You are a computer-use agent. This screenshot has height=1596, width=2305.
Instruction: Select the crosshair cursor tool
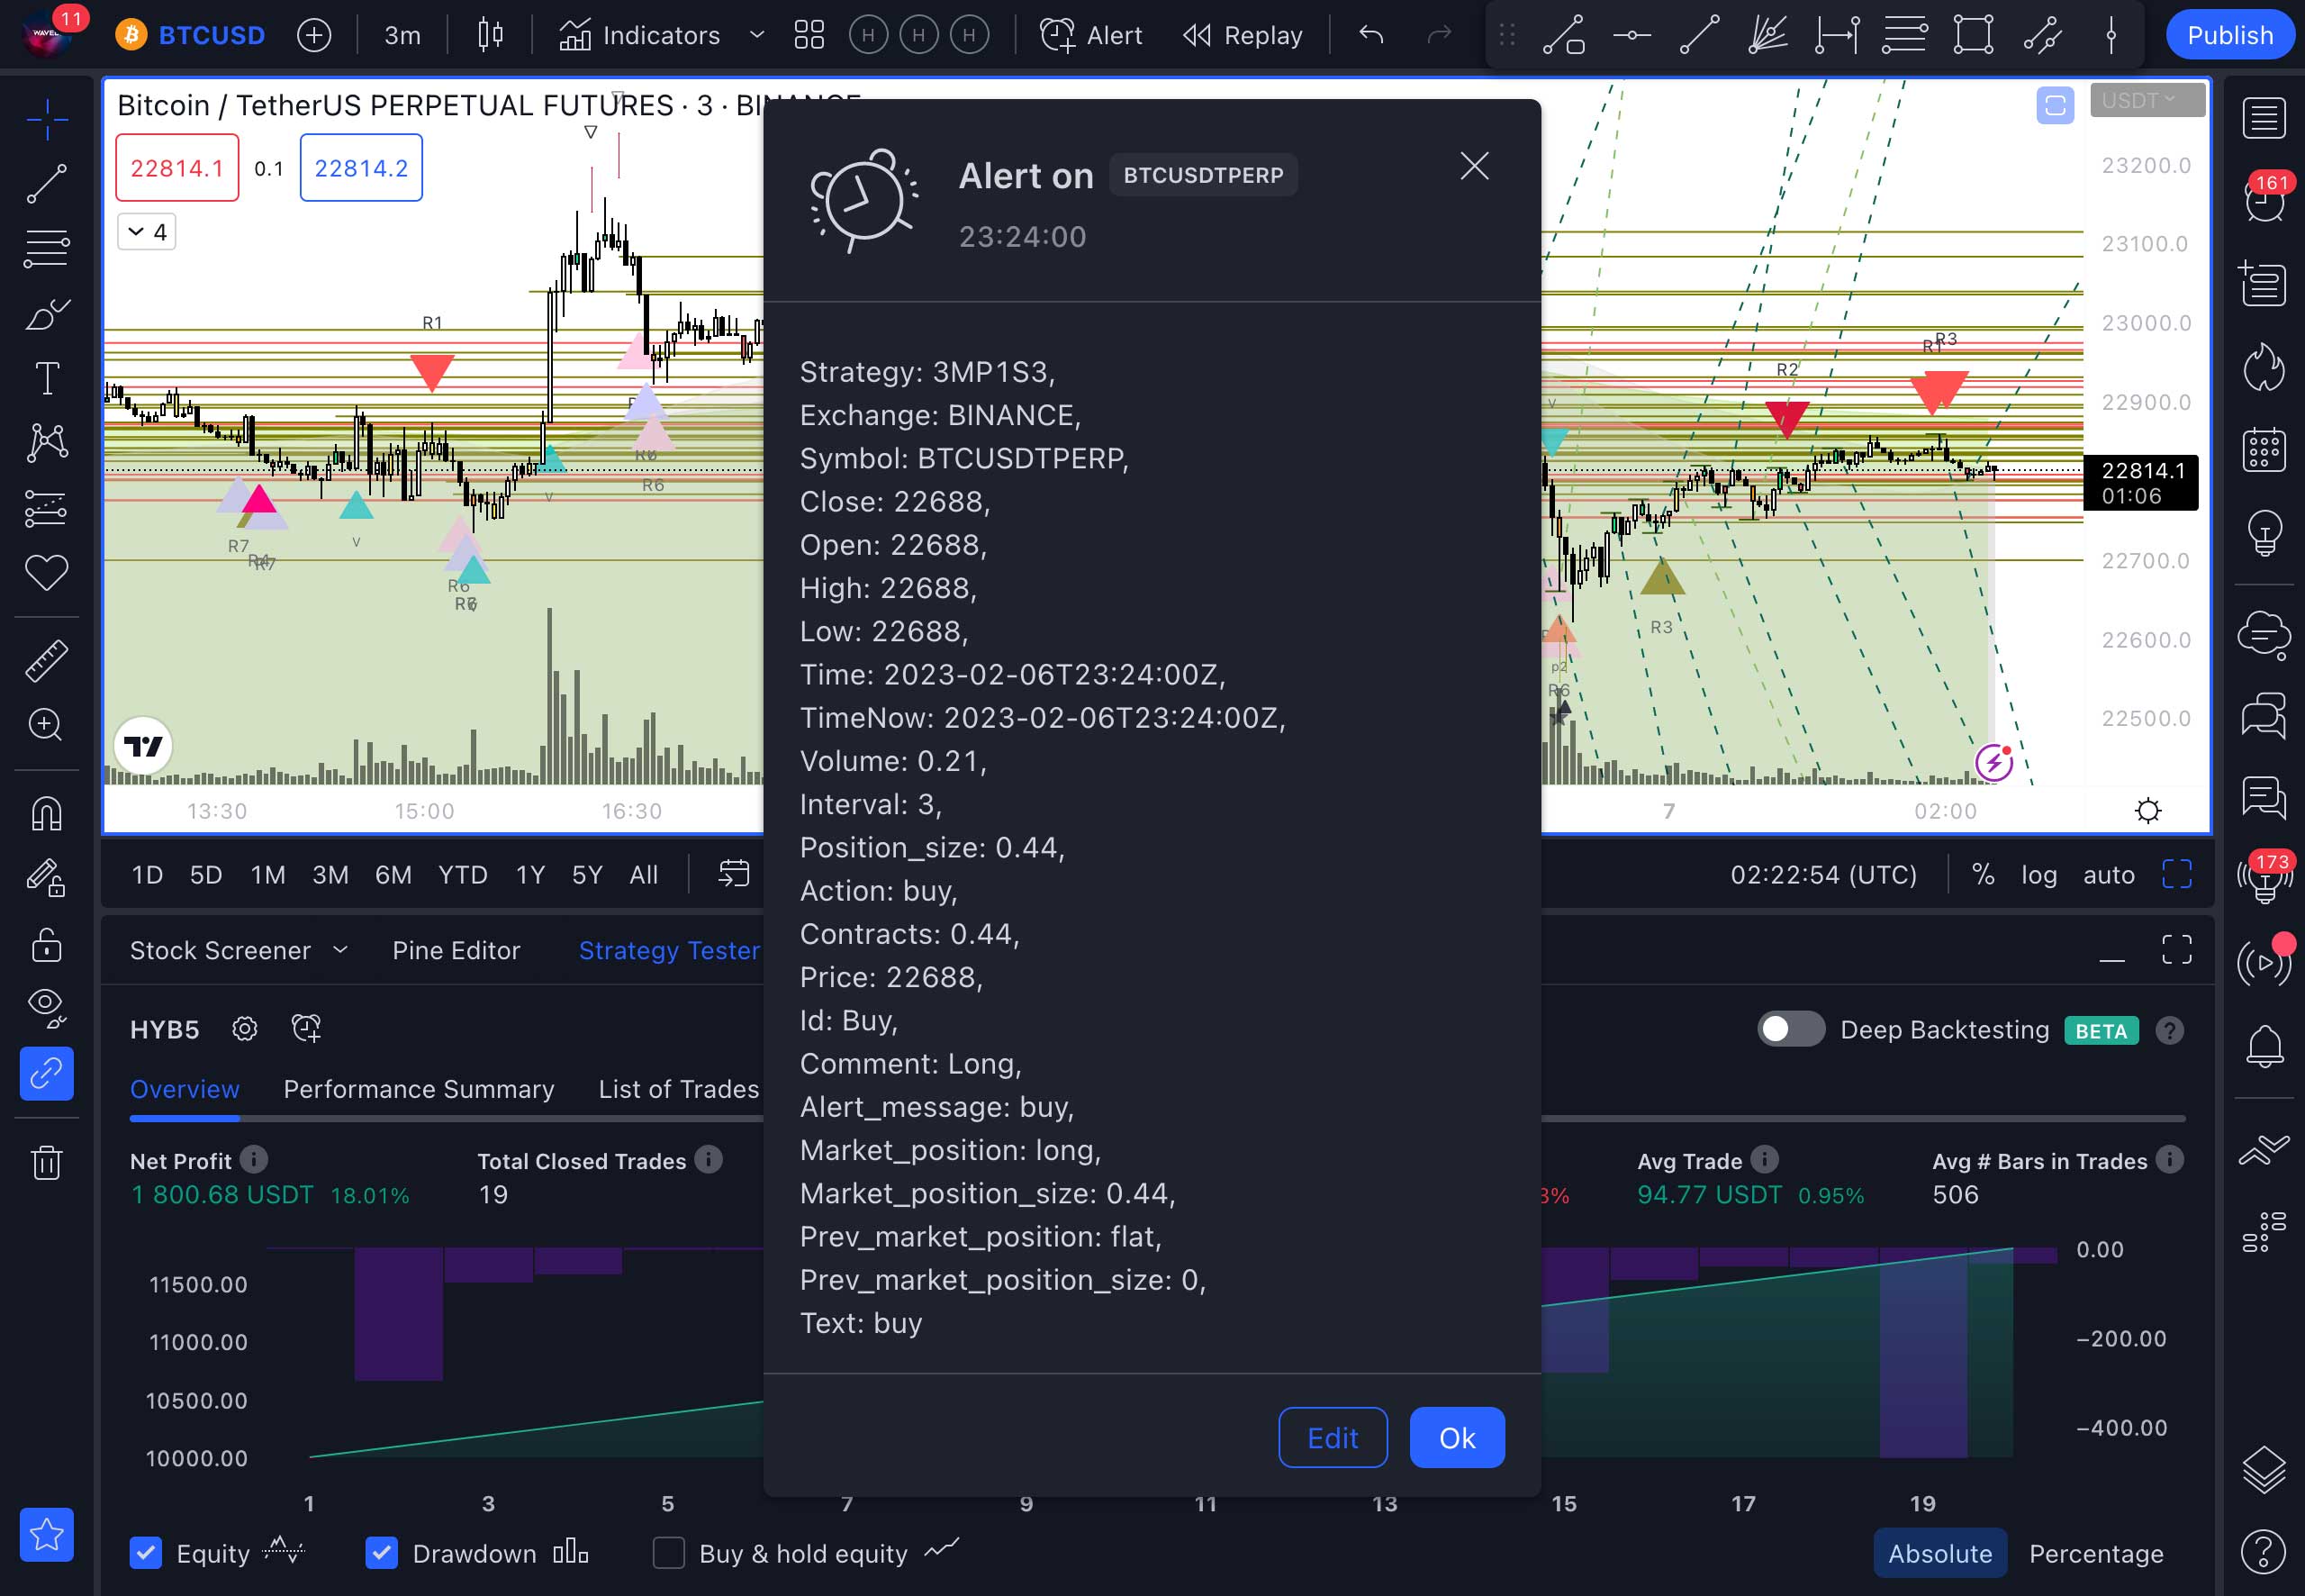click(47, 120)
